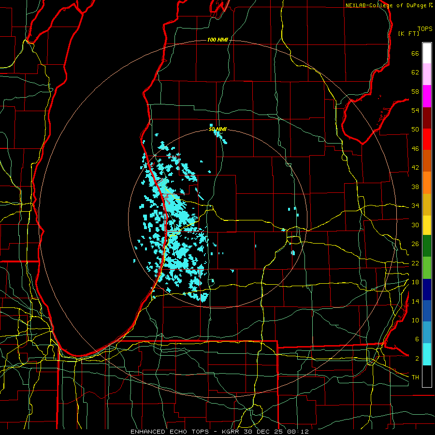This screenshot has height=435, width=435.
Task: Click the legend value 54
Action: click(x=415, y=110)
